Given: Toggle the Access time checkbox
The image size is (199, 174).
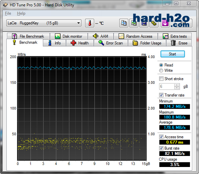Looking at the screenshot, I should (161, 137).
